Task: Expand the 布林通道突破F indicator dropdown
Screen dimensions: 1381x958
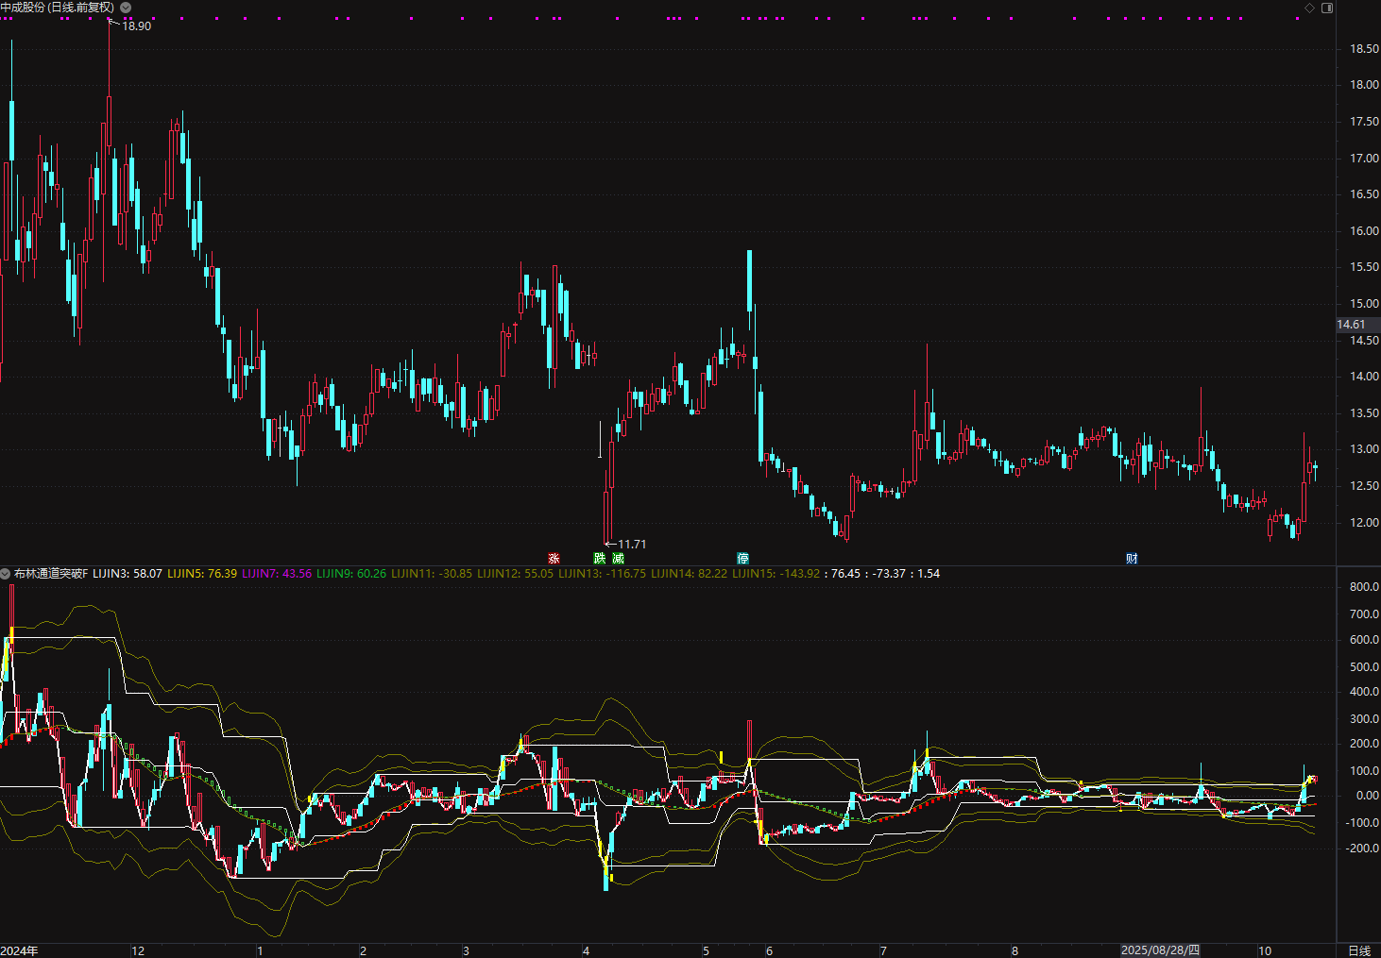Action: 6,574
